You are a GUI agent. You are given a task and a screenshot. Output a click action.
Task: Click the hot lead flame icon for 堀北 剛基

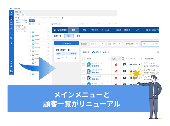(x=116, y=64)
